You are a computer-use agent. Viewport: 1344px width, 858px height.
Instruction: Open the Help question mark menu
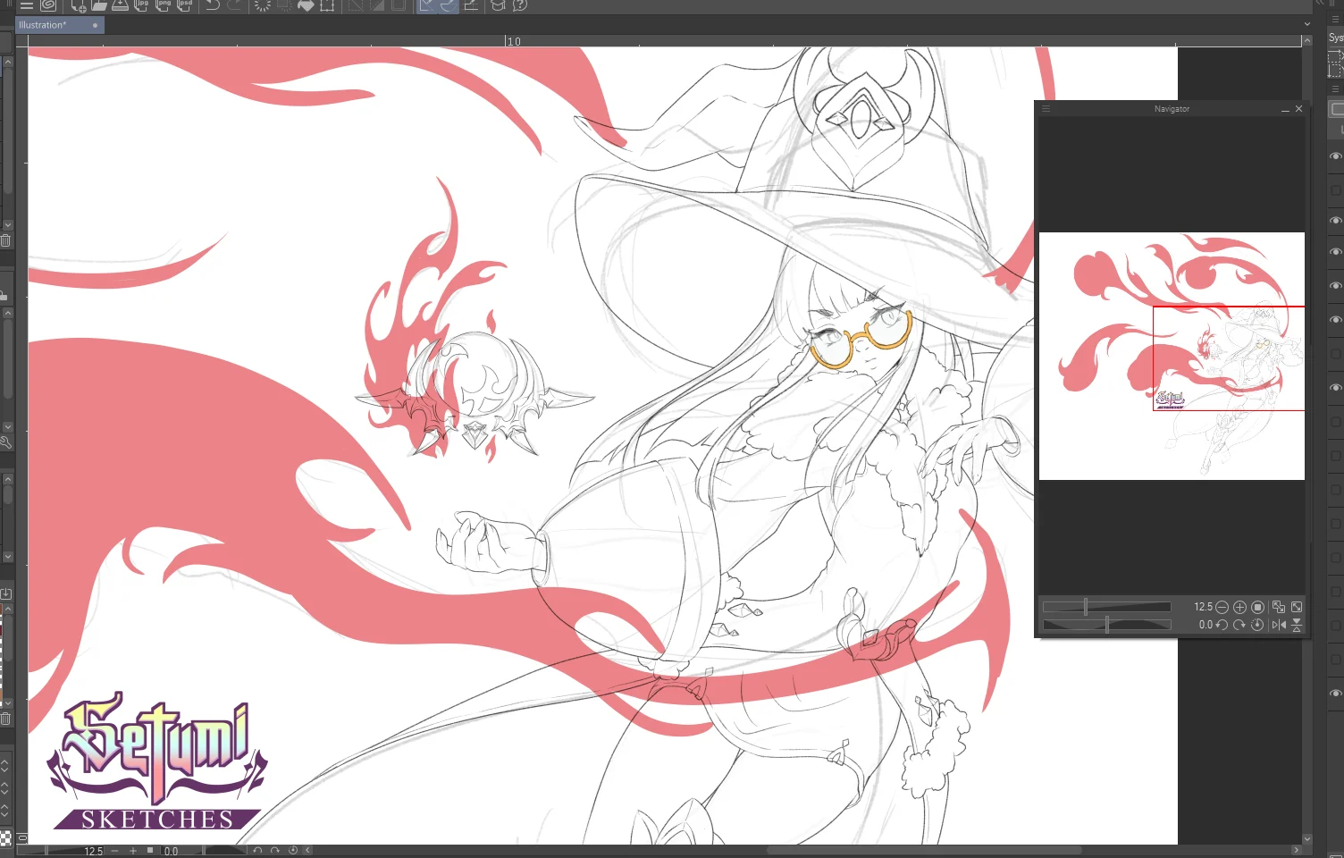pos(520,5)
